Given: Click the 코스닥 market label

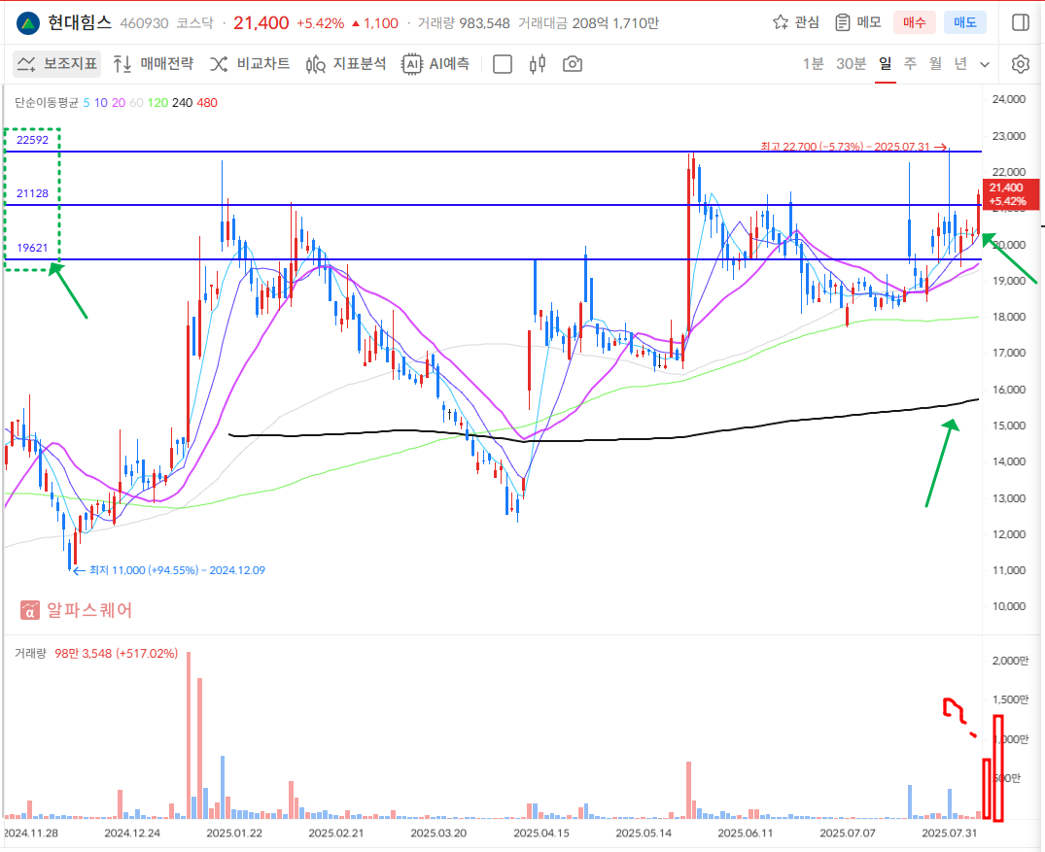Looking at the screenshot, I should pyautogui.click(x=194, y=23).
